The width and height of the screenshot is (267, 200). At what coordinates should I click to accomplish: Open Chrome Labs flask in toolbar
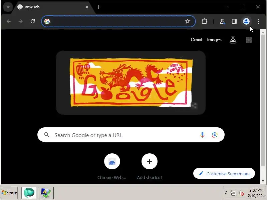click(x=222, y=21)
